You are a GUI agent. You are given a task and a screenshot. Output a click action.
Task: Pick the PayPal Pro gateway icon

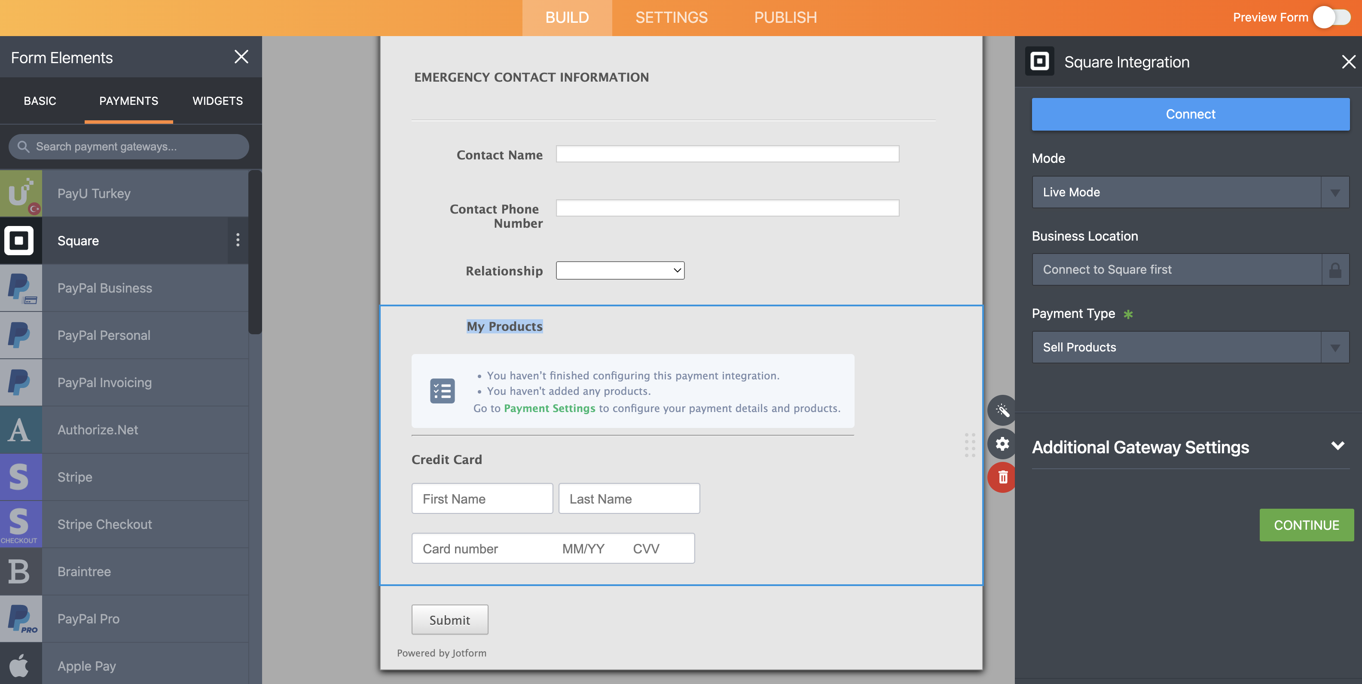coord(21,618)
